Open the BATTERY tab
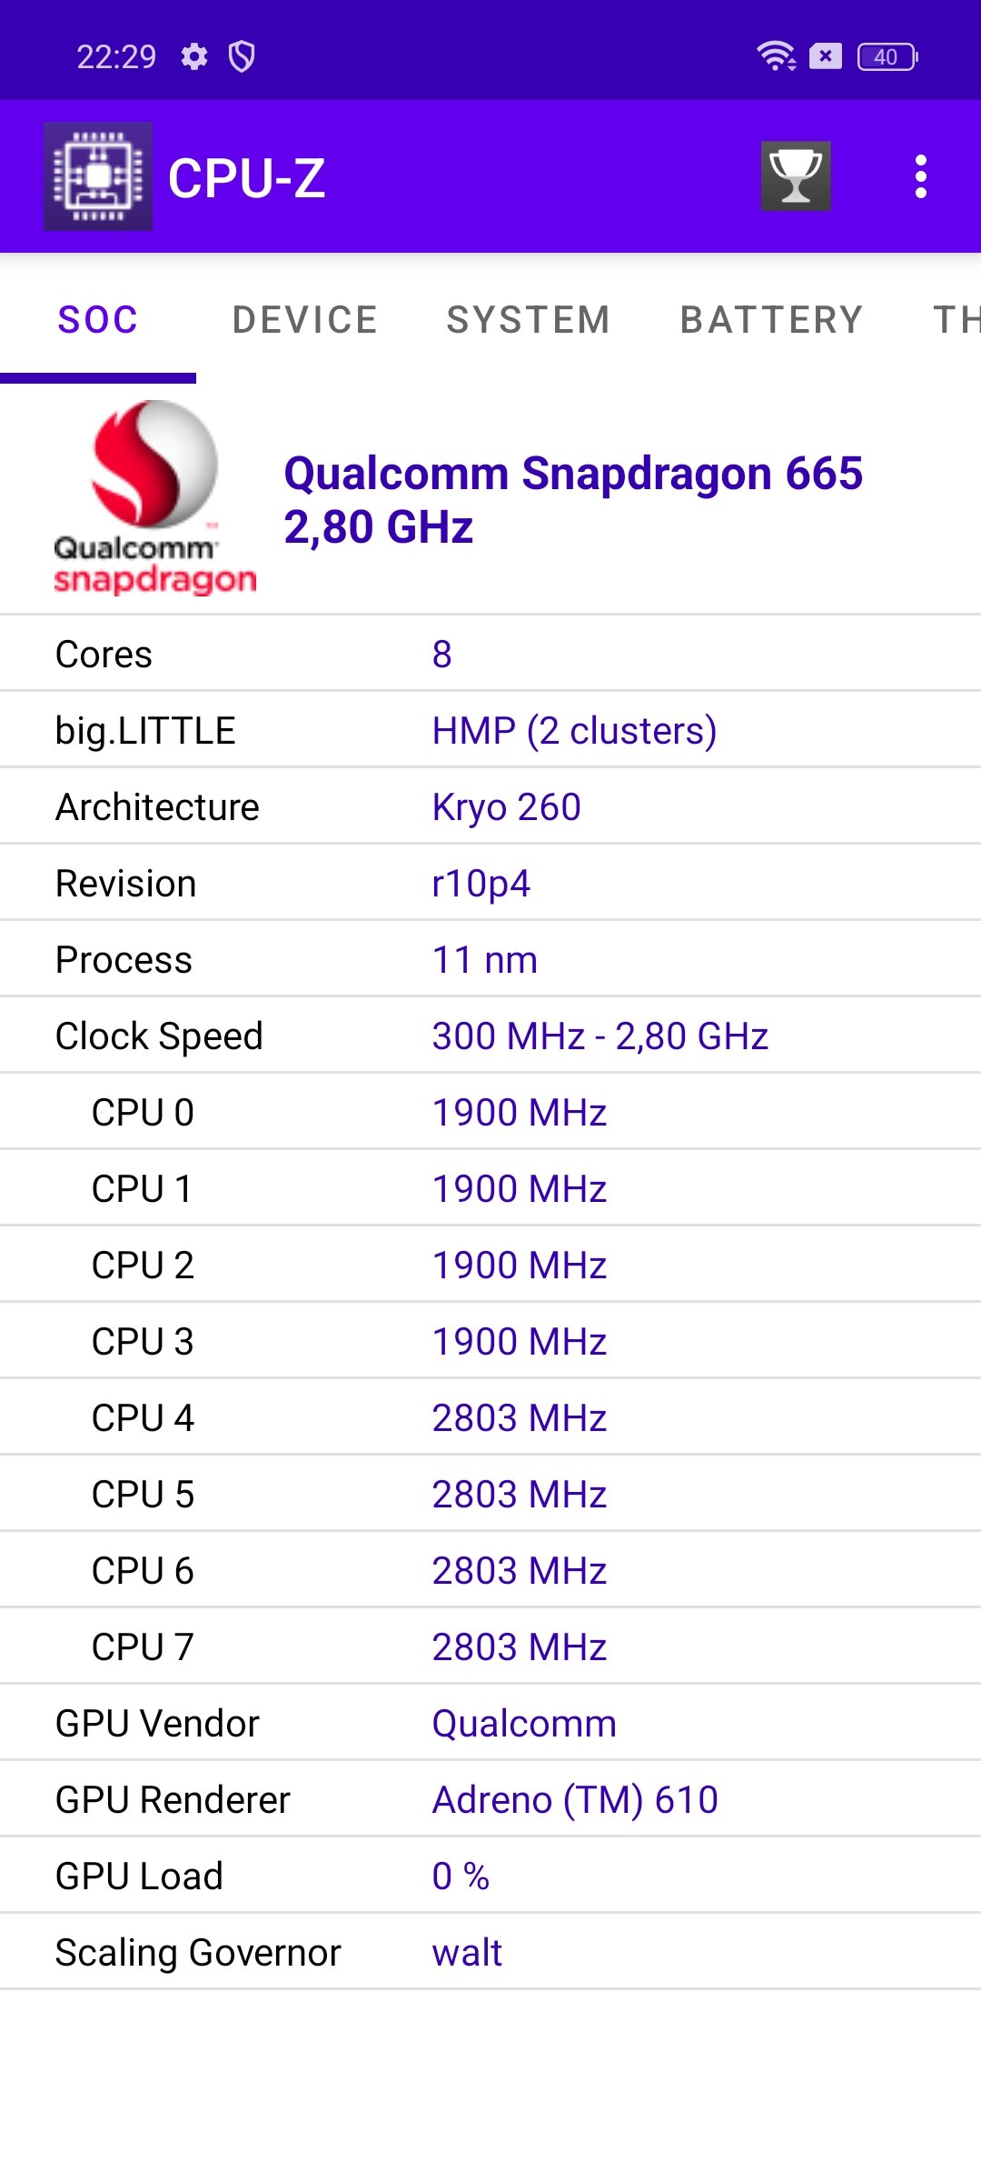The image size is (981, 2182). point(772,320)
